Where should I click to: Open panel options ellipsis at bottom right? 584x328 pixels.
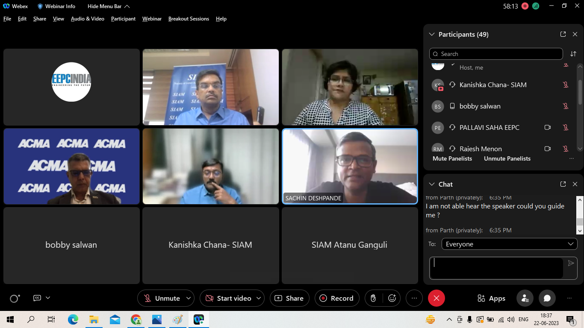point(569,298)
